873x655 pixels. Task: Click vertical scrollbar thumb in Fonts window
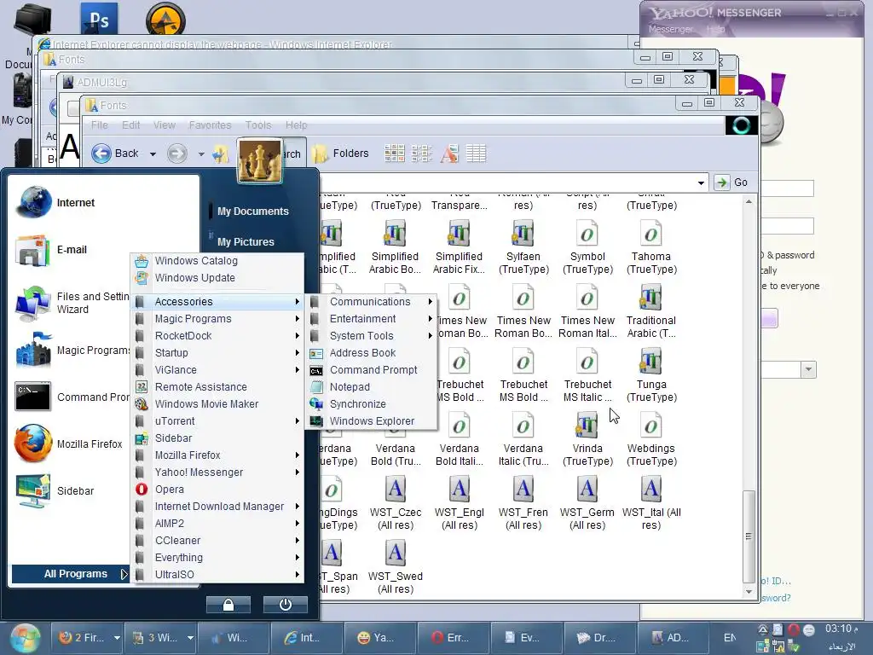pyautogui.click(x=749, y=536)
